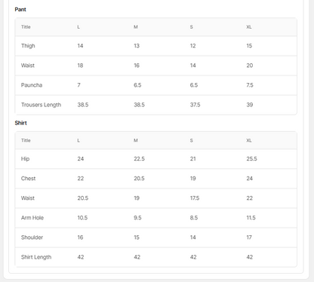Screen dimensions: 314x282
Task: Select the Chest row label
Action: click(x=28, y=179)
